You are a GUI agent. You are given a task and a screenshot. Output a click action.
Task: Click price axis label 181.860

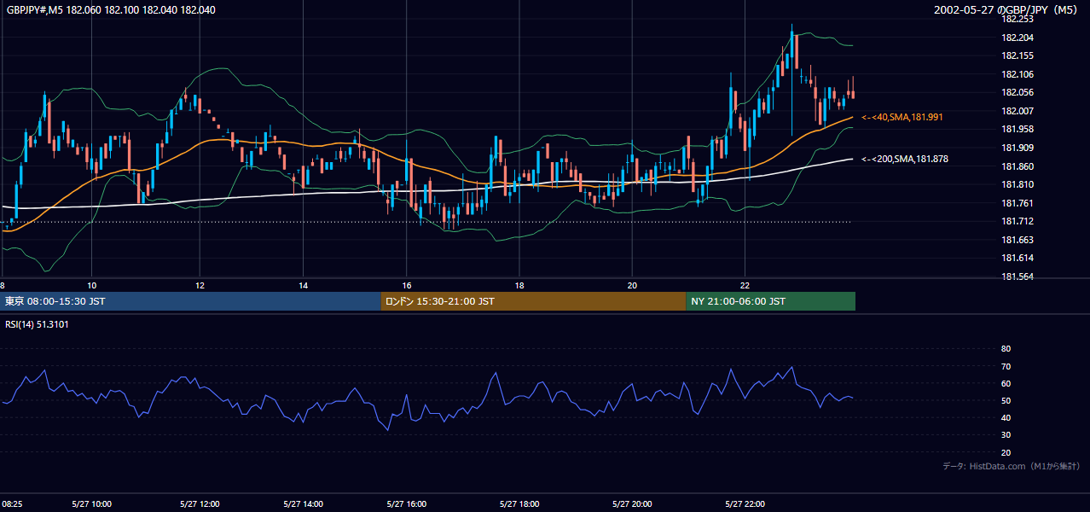(x=1017, y=166)
